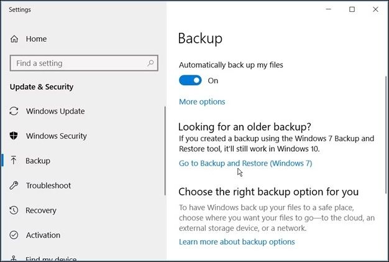Screen dimensions: 389x262
Task: Click the Backup arrow icon
Action: click(x=14, y=161)
